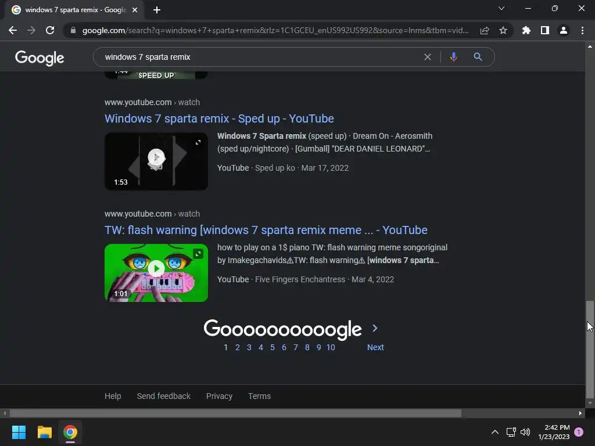Click the horizontal scrollbar thumb
This screenshot has width=595, height=446.
click(x=235, y=413)
